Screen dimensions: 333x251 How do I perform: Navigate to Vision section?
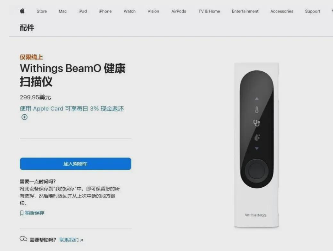tap(153, 11)
